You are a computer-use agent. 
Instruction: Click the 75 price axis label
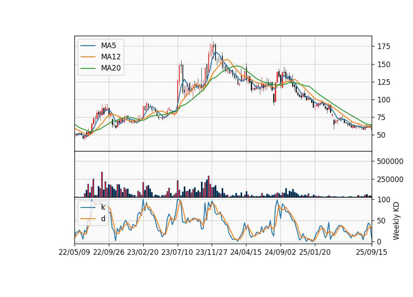(x=382, y=118)
